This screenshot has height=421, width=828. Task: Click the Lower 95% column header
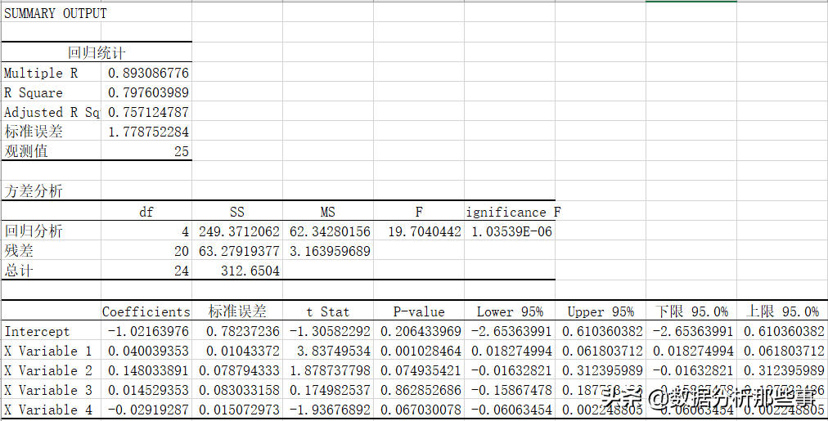tap(510, 311)
